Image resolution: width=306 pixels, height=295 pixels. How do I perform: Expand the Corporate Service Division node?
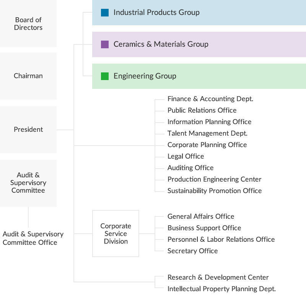[x=116, y=233]
